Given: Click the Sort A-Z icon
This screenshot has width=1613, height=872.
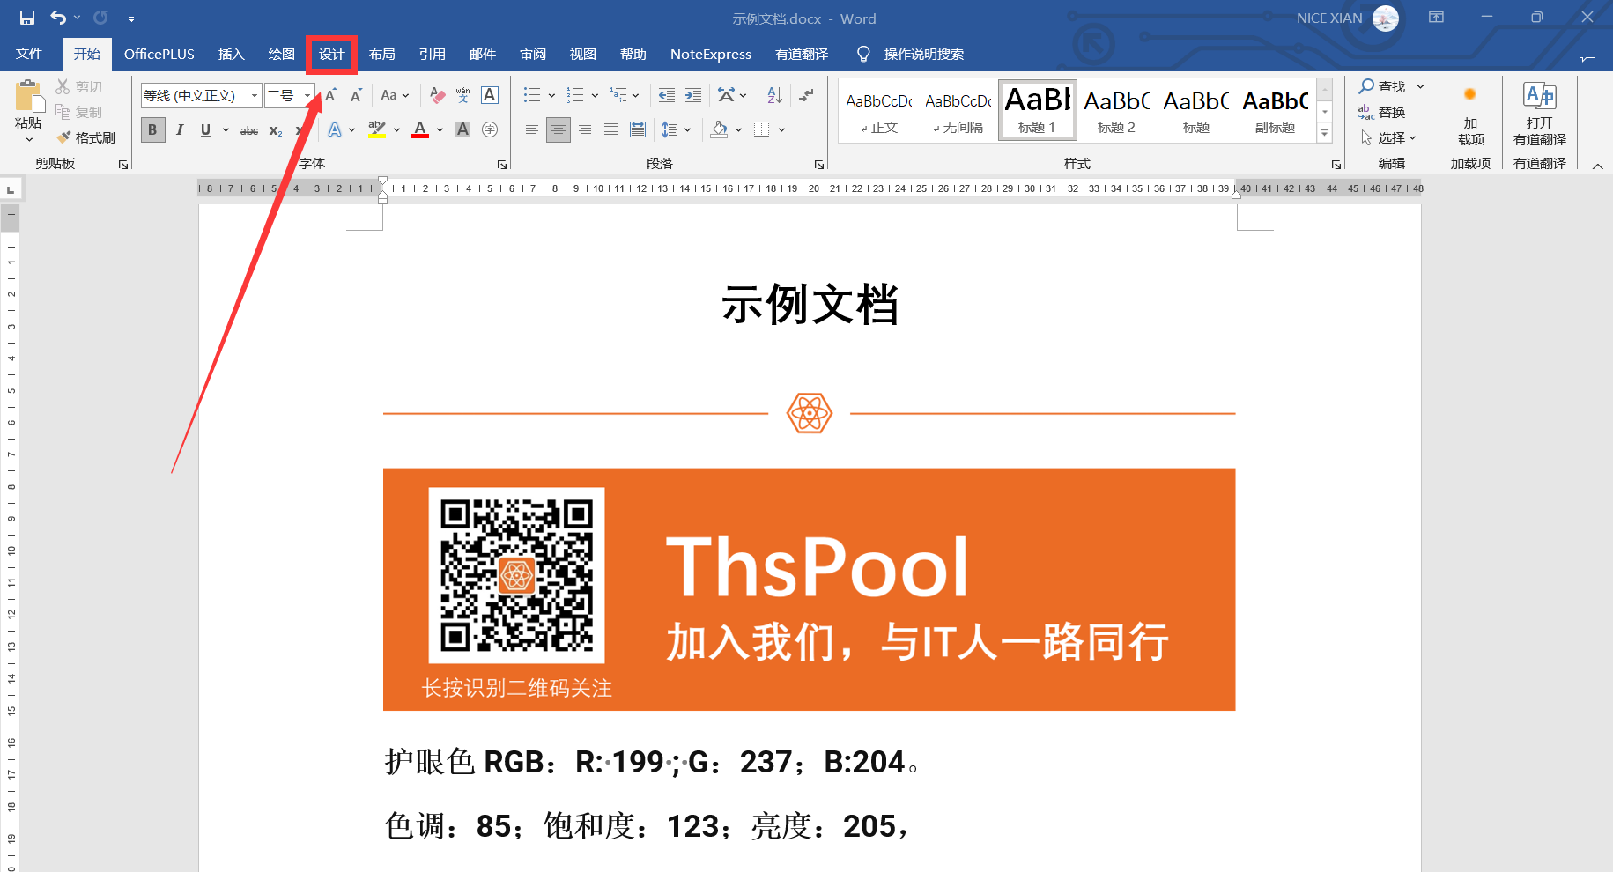Looking at the screenshot, I should pos(774,95).
